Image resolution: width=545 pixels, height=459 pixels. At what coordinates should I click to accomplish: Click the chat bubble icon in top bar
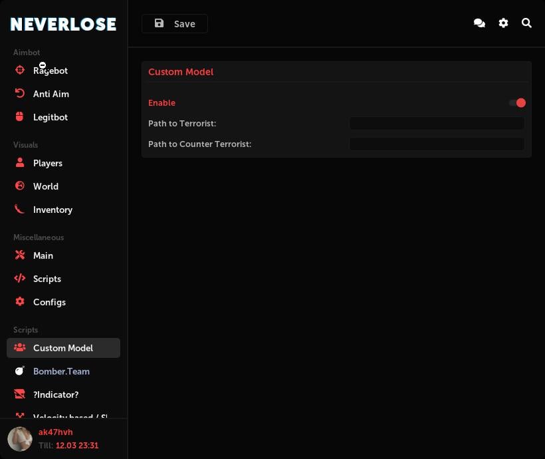point(479,23)
